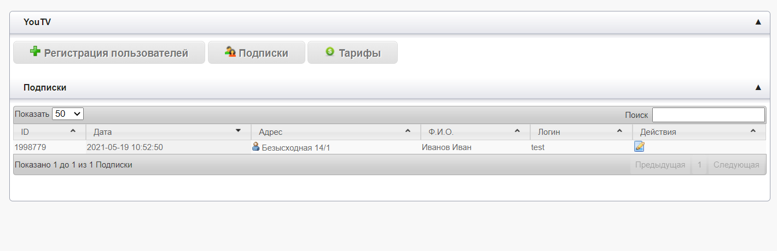Go to Предыдущая page
This screenshot has width=777, height=251.
(660, 165)
